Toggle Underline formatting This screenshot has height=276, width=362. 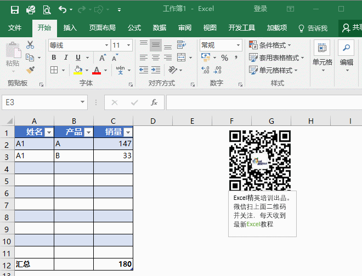coord(78,58)
